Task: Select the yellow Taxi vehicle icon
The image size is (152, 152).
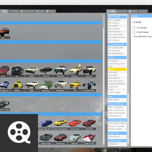Action: coord(75,85)
